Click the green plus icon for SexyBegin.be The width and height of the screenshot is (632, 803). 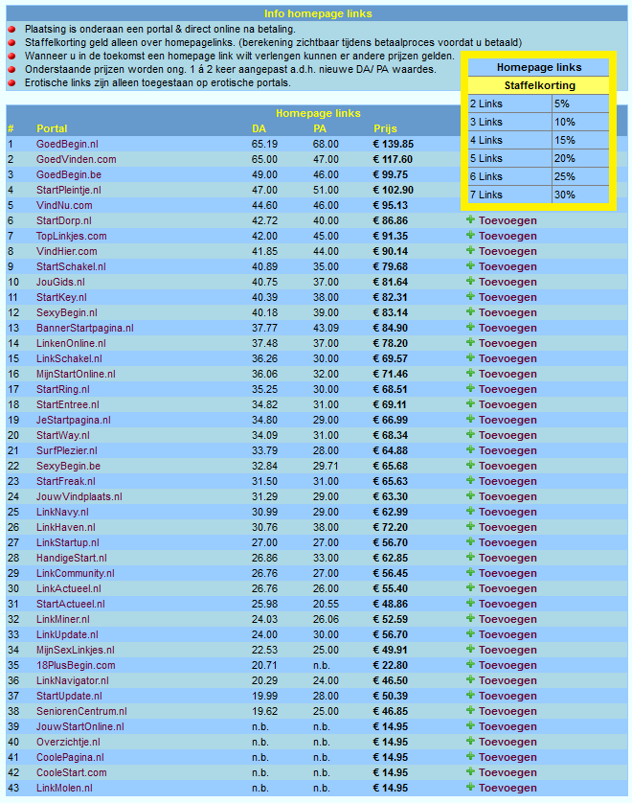(x=470, y=465)
